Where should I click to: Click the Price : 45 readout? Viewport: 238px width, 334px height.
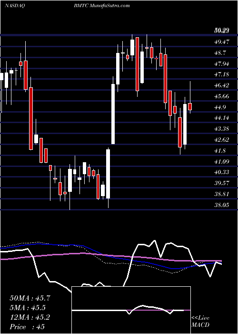[x=27, y=327]
